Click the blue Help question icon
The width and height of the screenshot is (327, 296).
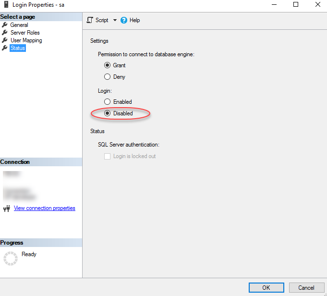[124, 20]
